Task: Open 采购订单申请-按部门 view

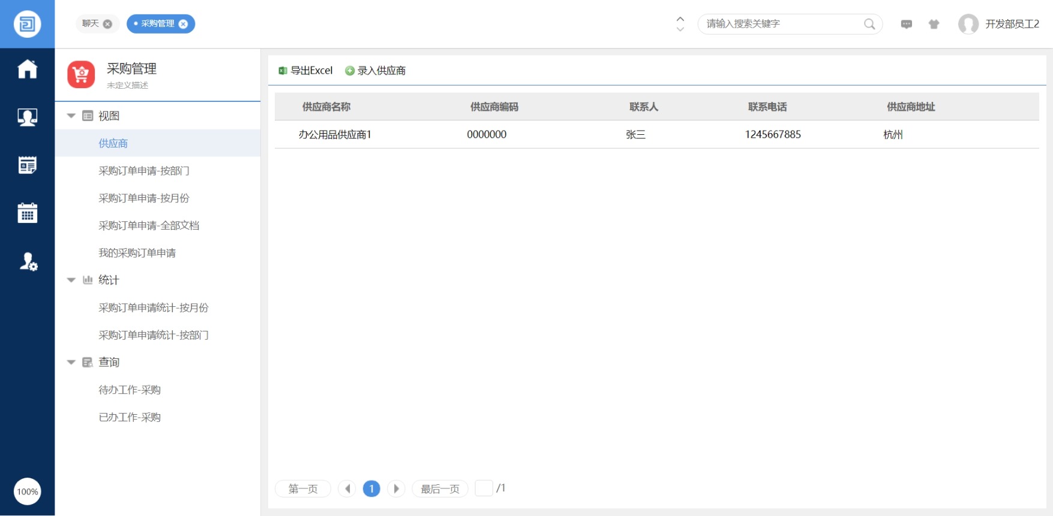Action: point(144,171)
